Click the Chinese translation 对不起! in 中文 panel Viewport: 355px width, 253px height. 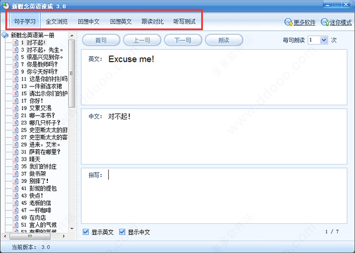[119, 116]
